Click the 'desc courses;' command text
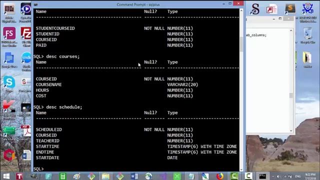Image resolution: width=320 pixels, height=180 pixels. click(63, 56)
